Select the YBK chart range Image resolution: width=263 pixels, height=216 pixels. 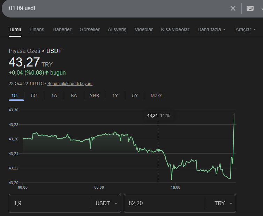click(x=95, y=96)
